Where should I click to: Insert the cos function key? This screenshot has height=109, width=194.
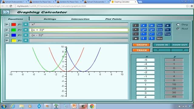(160, 30)
